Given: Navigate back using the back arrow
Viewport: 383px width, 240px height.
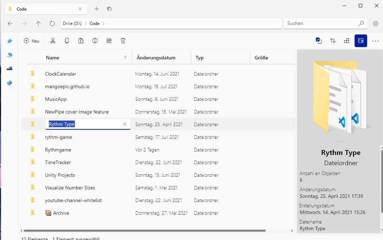Looking at the screenshot, I should point(10,23).
